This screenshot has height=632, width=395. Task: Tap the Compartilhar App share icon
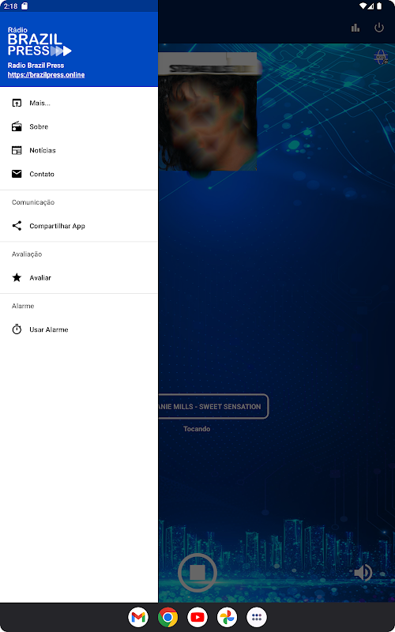pyautogui.click(x=17, y=226)
